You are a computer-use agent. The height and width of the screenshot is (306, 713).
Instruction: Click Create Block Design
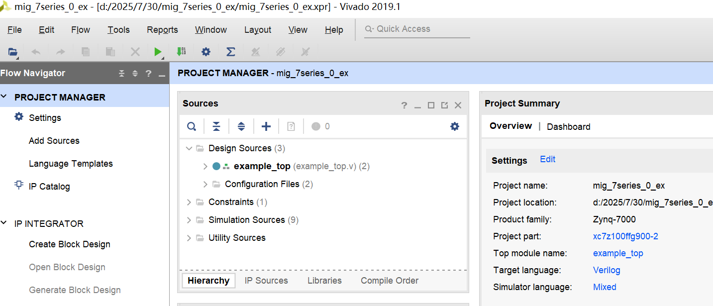70,244
